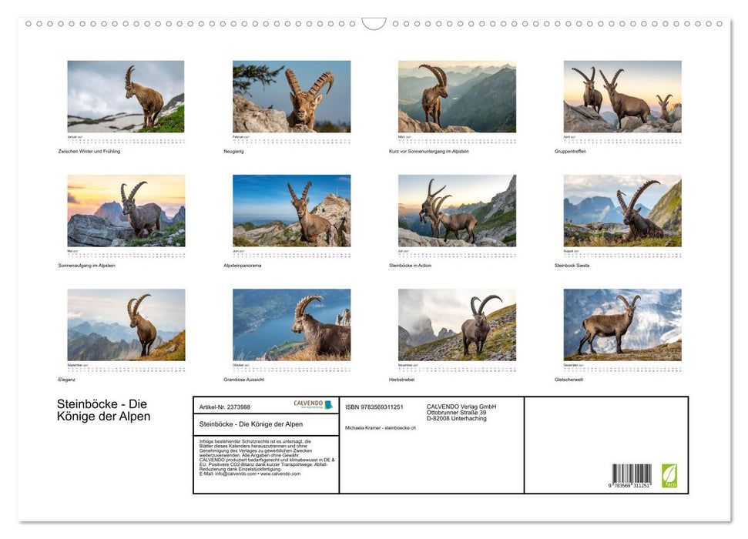The image size is (748, 539).
Task: Click the caption 'Grandiose Aussicht'
Action: point(243,380)
